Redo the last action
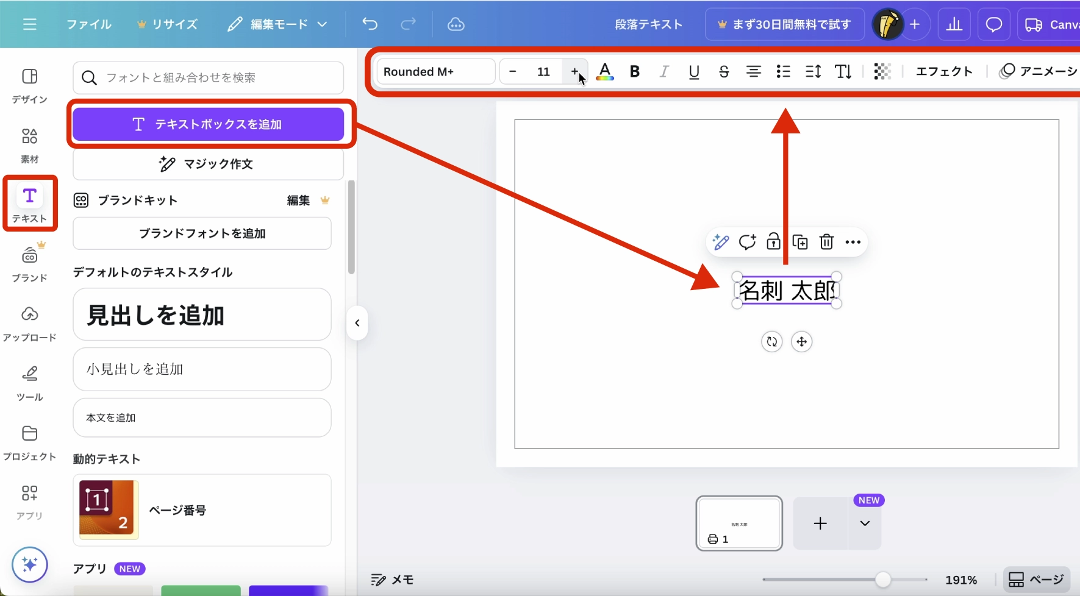The image size is (1080, 596). tap(408, 24)
